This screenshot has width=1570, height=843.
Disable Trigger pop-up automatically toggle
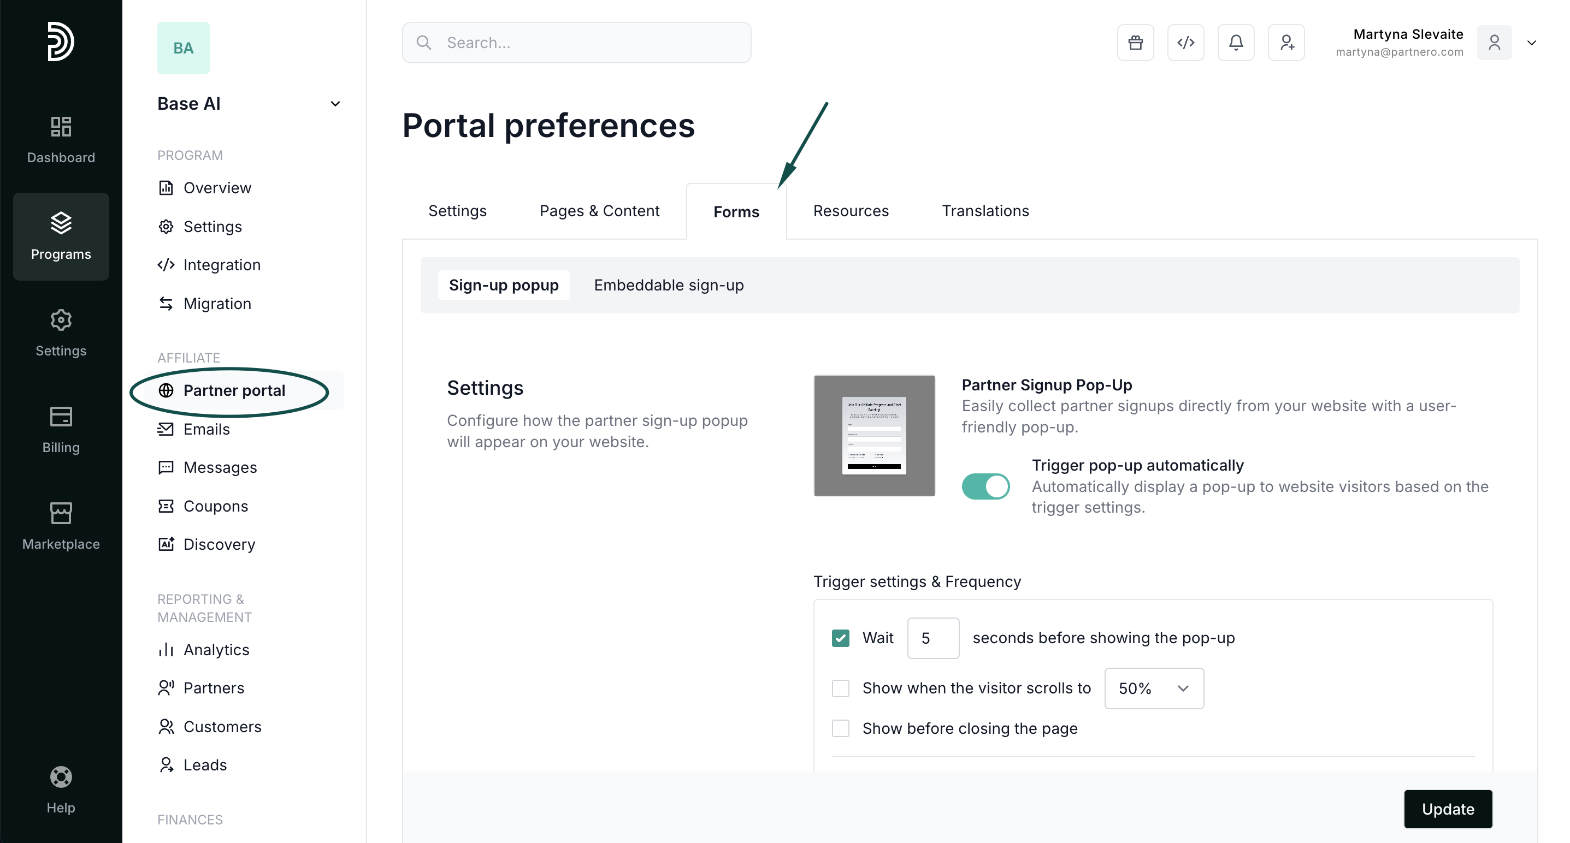(x=985, y=486)
